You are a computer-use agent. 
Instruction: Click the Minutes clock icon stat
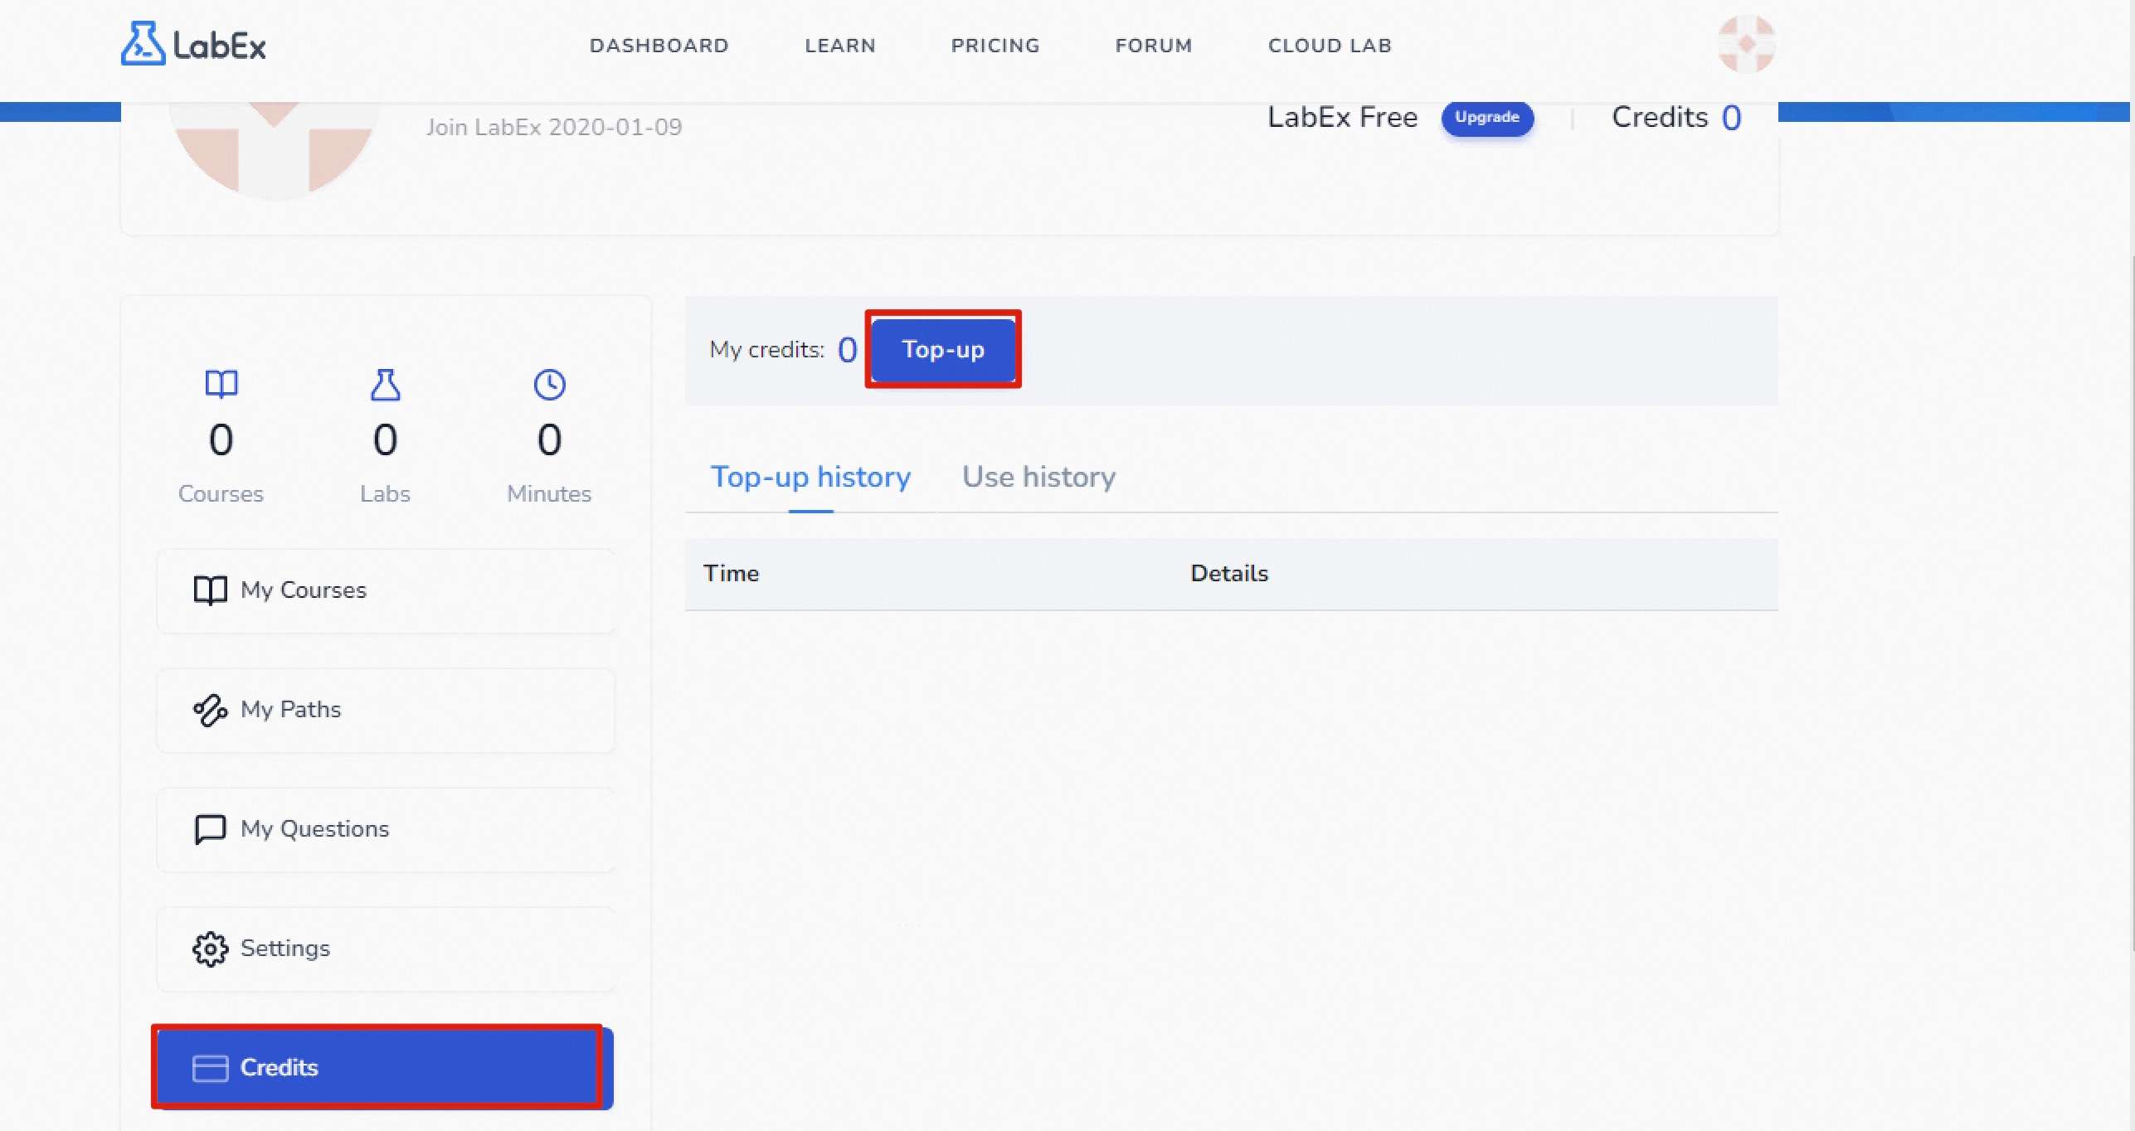point(549,385)
